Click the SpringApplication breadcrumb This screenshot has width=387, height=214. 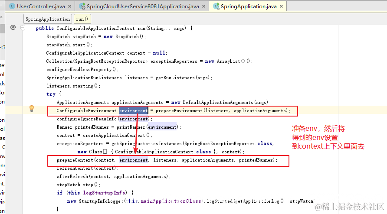[x=48, y=19]
